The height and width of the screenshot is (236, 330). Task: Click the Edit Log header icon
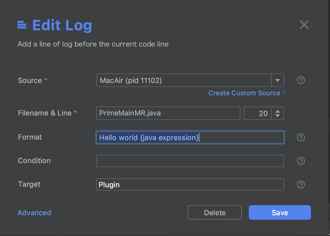pos(22,25)
